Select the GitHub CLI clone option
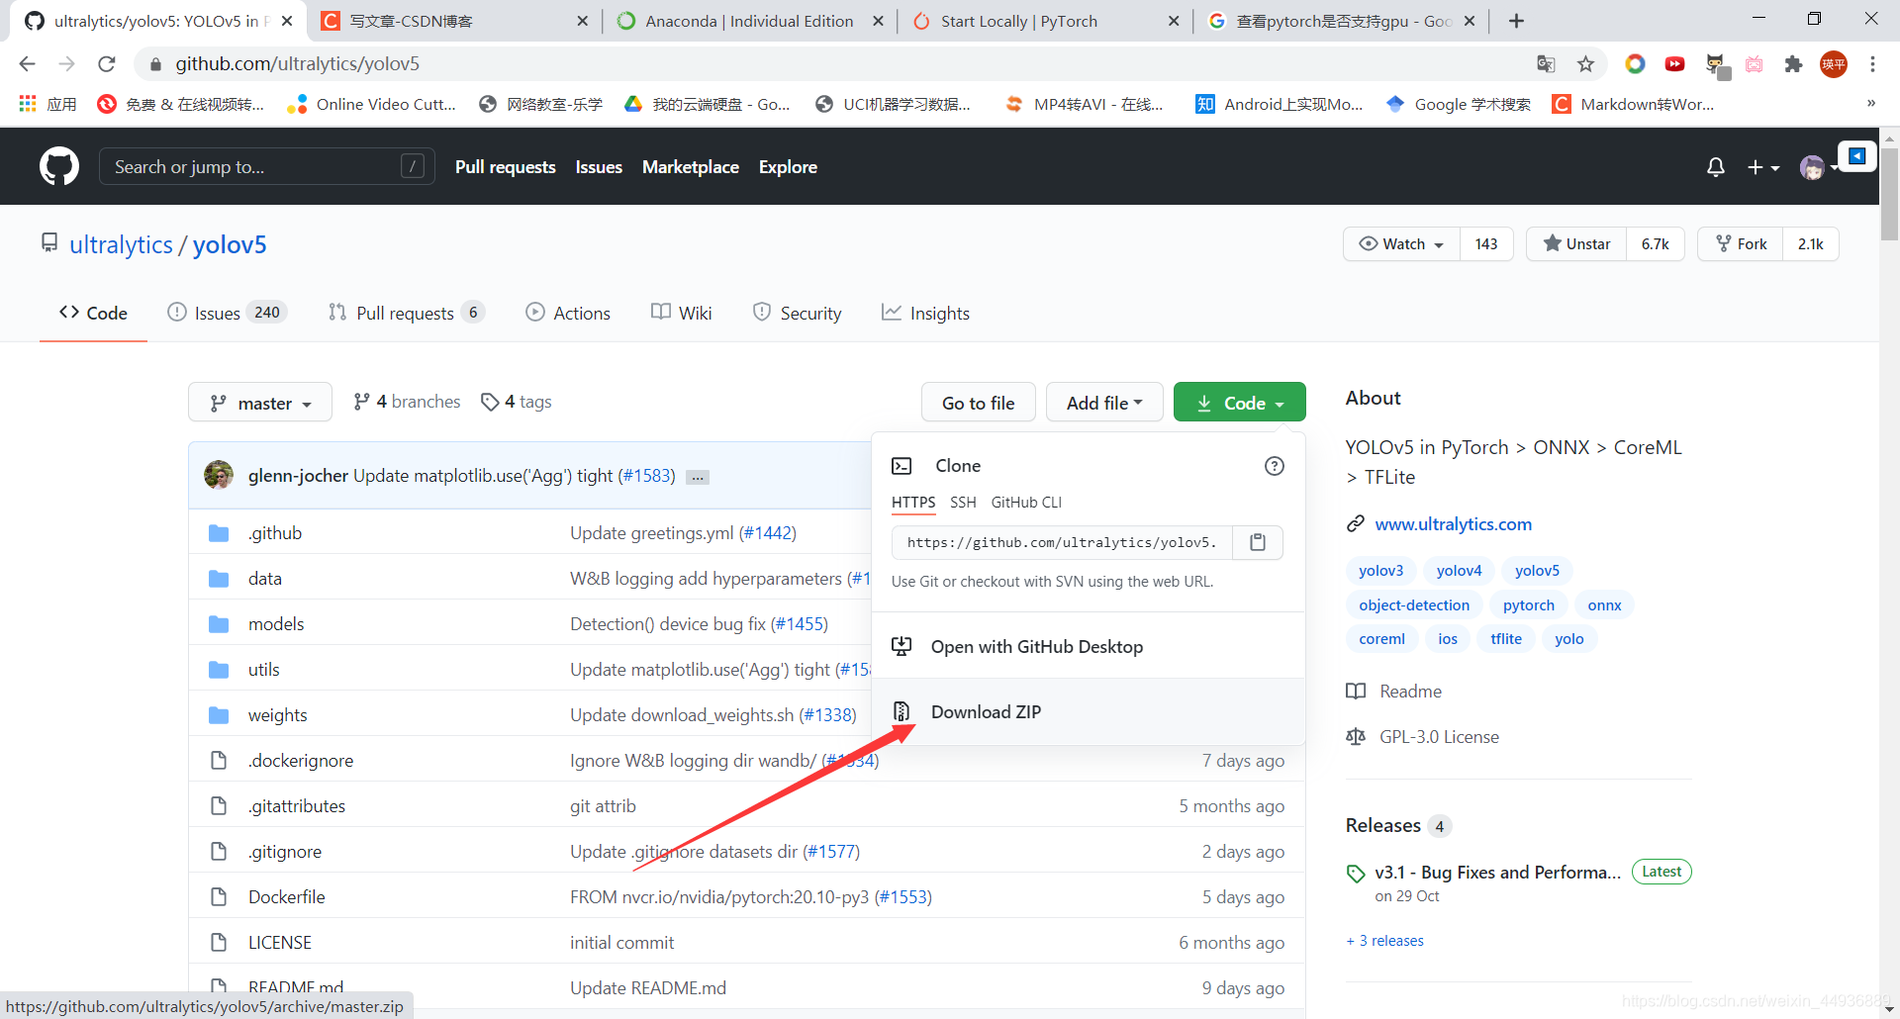1900x1019 pixels. point(1026,503)
